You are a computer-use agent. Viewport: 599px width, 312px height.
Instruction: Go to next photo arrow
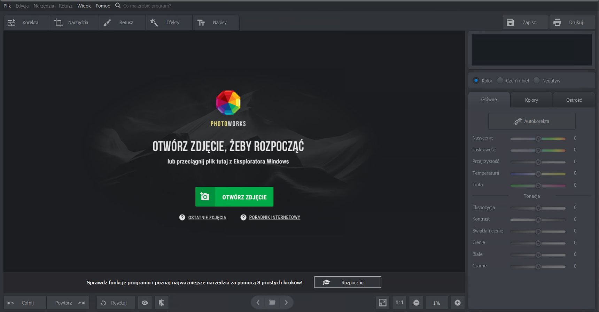pyautogui.click(x=286, y=302)
